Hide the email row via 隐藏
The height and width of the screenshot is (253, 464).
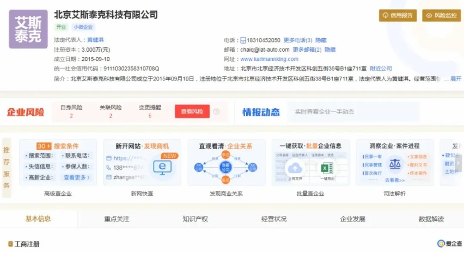coord(330,50)
